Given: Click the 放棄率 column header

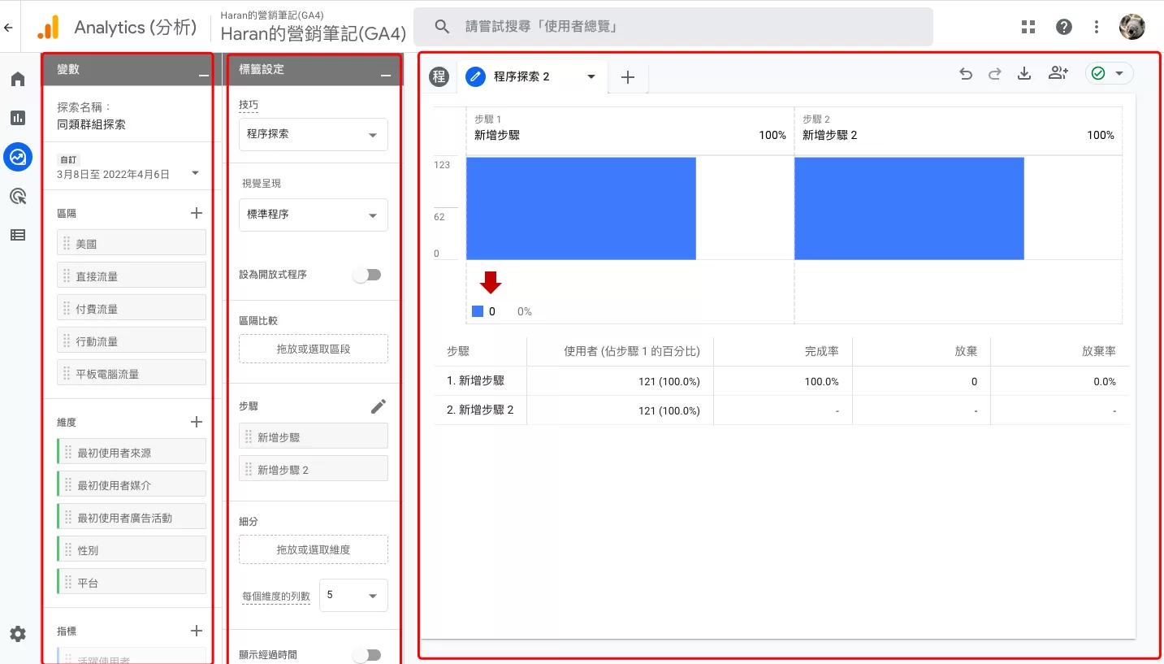Looking at the screenshot, I should [1099, 351].
